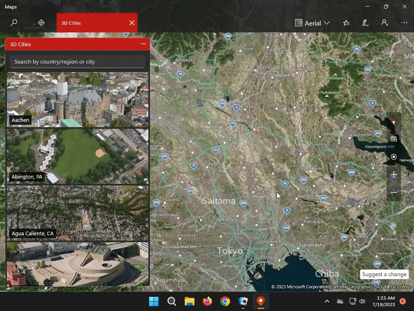Click the Kumagaya map label
Image resolution: width=414 pixels, height=311 pixels.
click(x=171, y=115)
